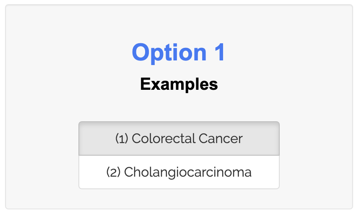Click the Examples subheading

pyautogui.click(x=179, y=84)
